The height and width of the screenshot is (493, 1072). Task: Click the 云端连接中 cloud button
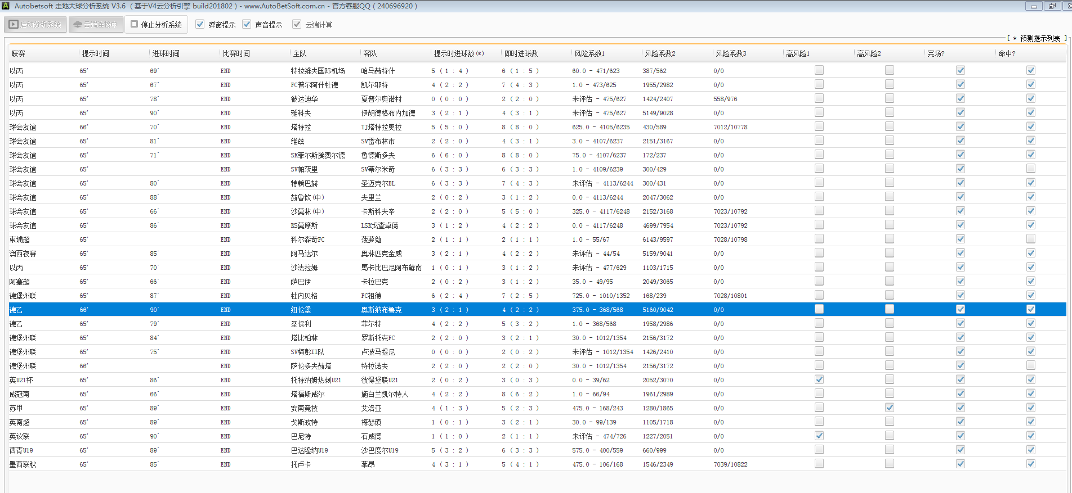pos(96,25)
